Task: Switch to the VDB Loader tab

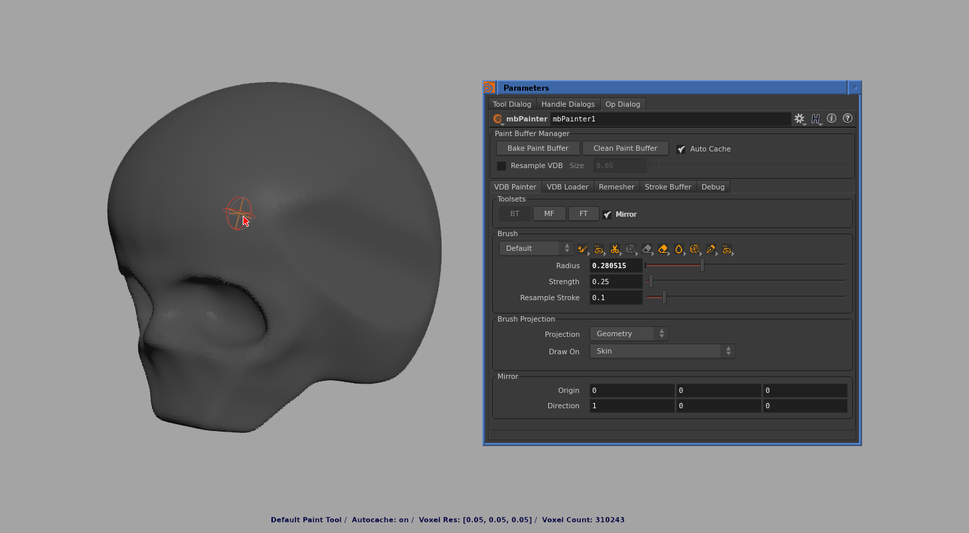Action: point(567,187)
